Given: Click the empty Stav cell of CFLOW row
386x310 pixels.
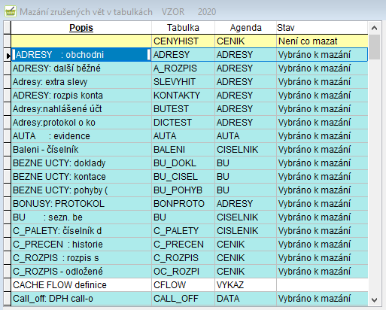Looking at the screenshot, I should 322,285.
